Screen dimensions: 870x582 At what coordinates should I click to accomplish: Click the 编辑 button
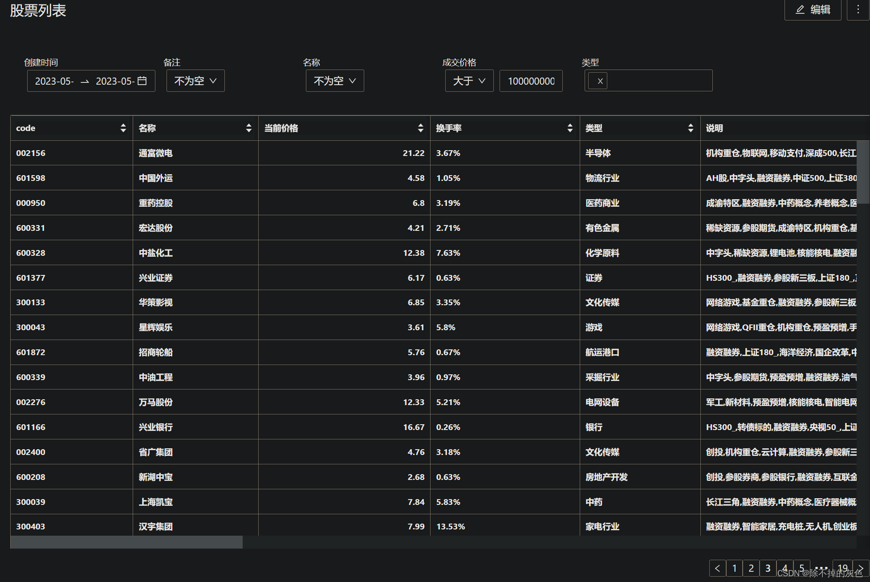[813, 9]
